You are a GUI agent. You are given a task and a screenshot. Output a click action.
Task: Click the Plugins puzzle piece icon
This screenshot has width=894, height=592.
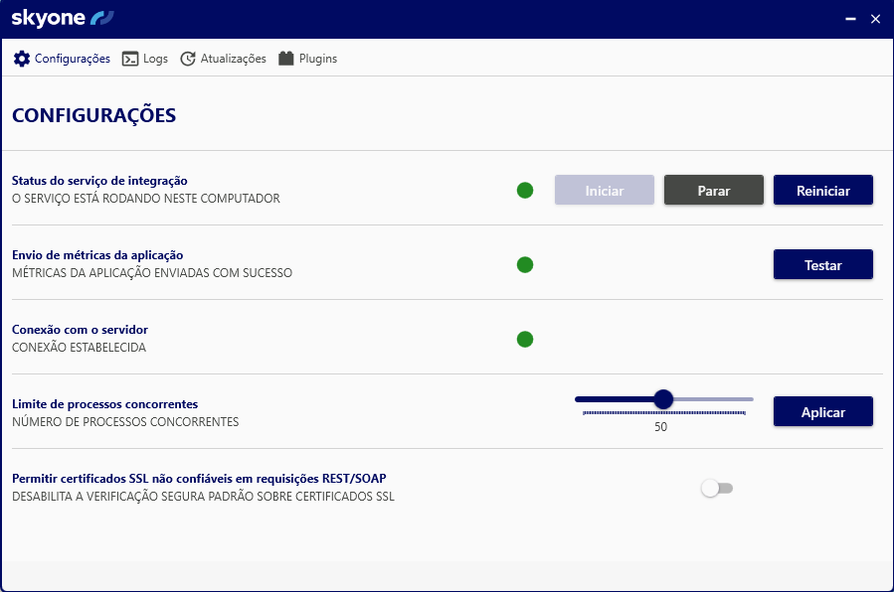286,59
